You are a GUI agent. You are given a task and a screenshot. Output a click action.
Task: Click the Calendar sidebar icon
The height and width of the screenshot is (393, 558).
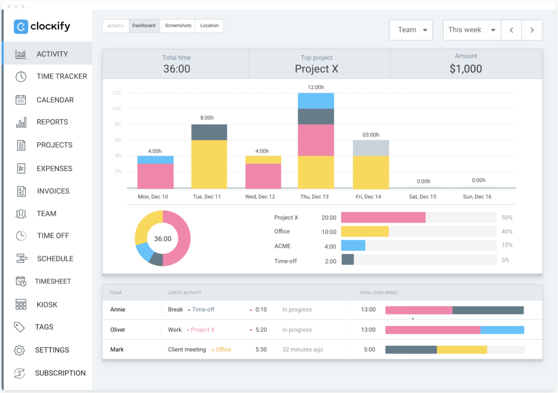pyautogui.click(x=21, y=100)
